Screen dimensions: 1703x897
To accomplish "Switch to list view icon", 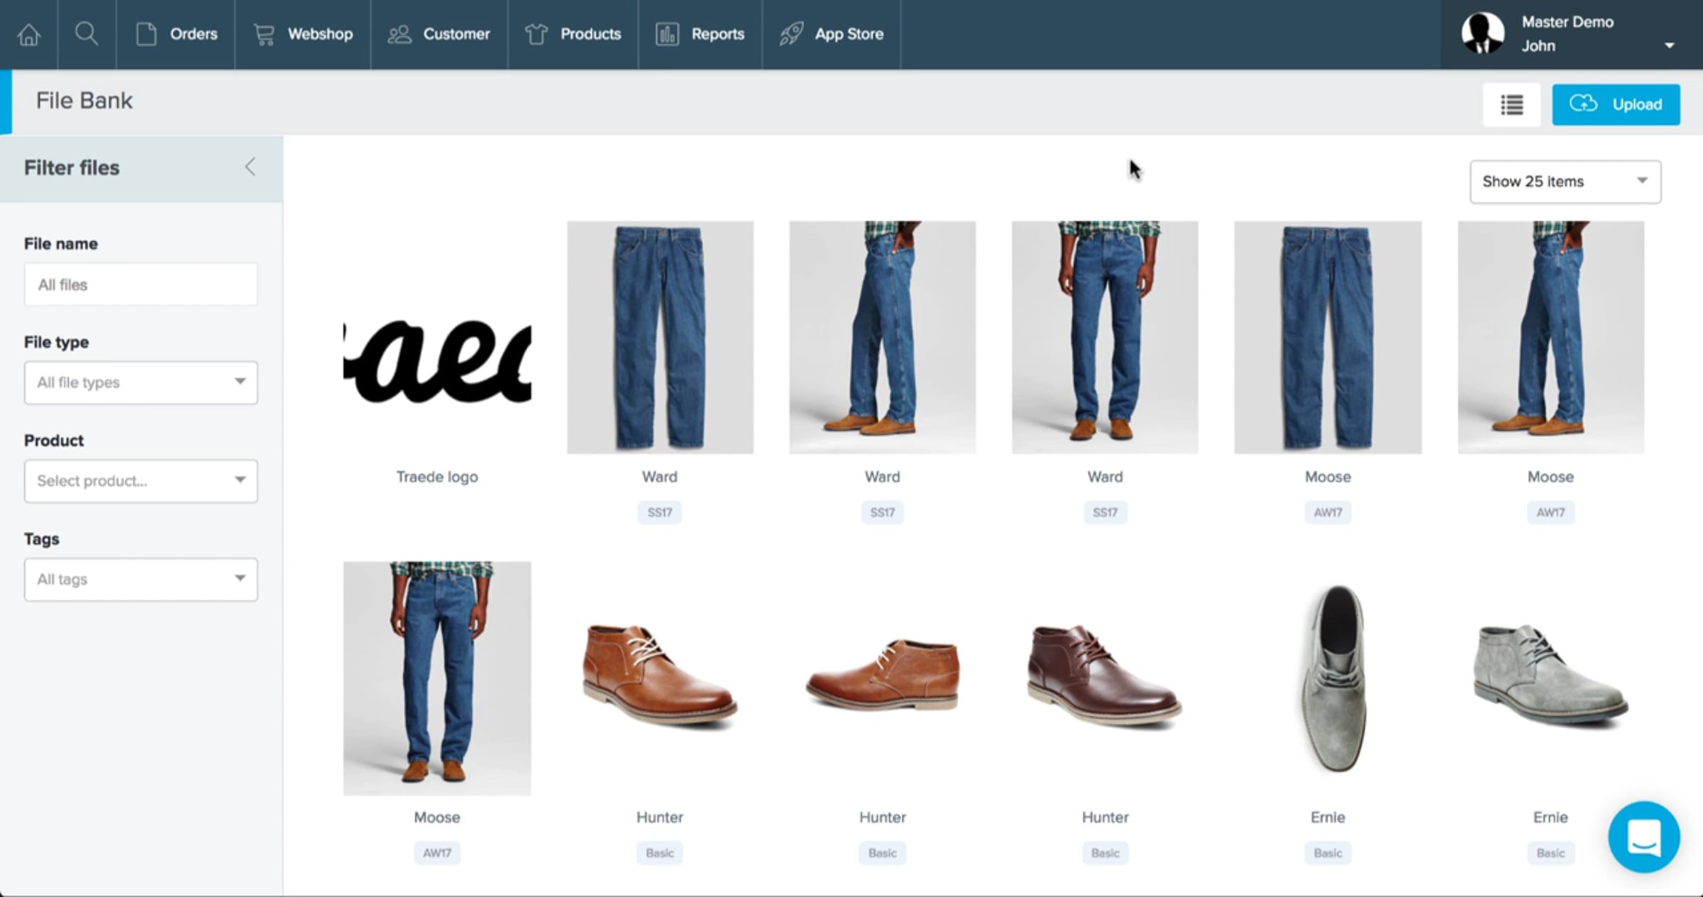I will [1511, 105].
